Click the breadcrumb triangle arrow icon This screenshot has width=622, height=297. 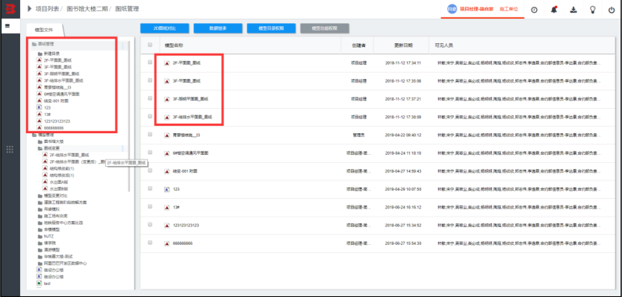[29, 9]
